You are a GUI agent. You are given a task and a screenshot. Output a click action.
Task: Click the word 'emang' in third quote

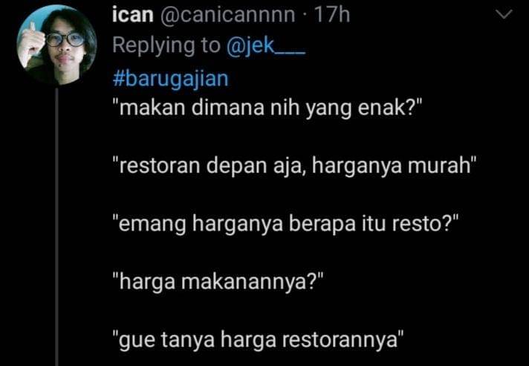(152, 224)
